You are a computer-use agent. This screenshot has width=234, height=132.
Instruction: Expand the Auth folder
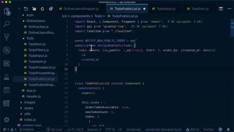pos(30,15)
